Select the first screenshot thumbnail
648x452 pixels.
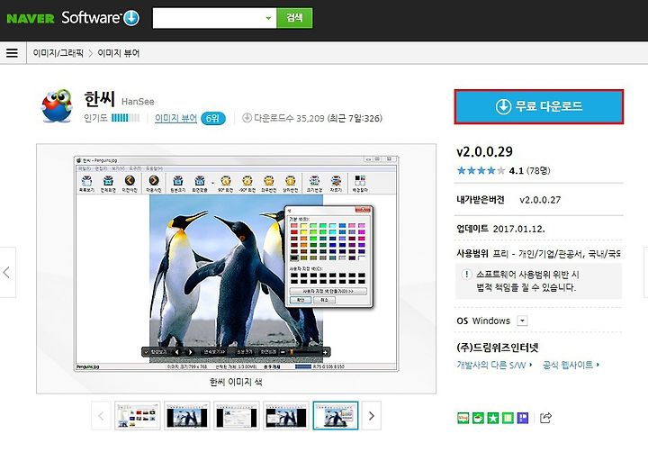coord(137,416)
